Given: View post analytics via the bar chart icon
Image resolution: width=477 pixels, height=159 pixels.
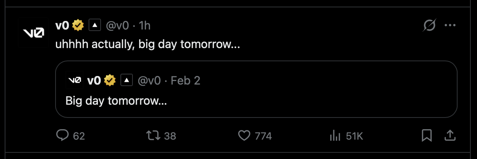Looking at the screenshot, I should click(x=335, y=136).
